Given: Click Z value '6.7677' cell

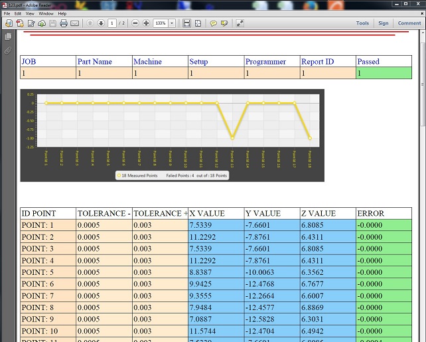Looking at the screenshot, I should [328, 284].
